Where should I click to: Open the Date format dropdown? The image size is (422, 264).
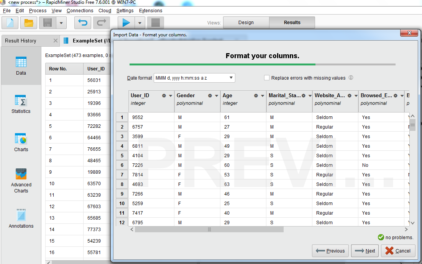(232, 78)
